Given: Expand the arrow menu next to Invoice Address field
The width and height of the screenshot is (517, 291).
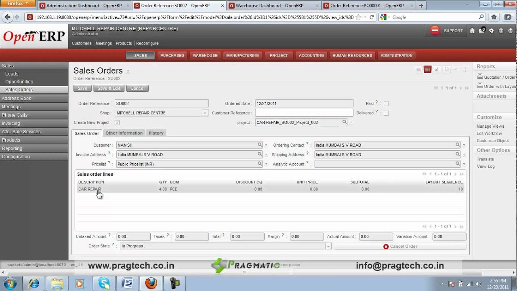Looking at the screenshot, I should coord(266,155).
